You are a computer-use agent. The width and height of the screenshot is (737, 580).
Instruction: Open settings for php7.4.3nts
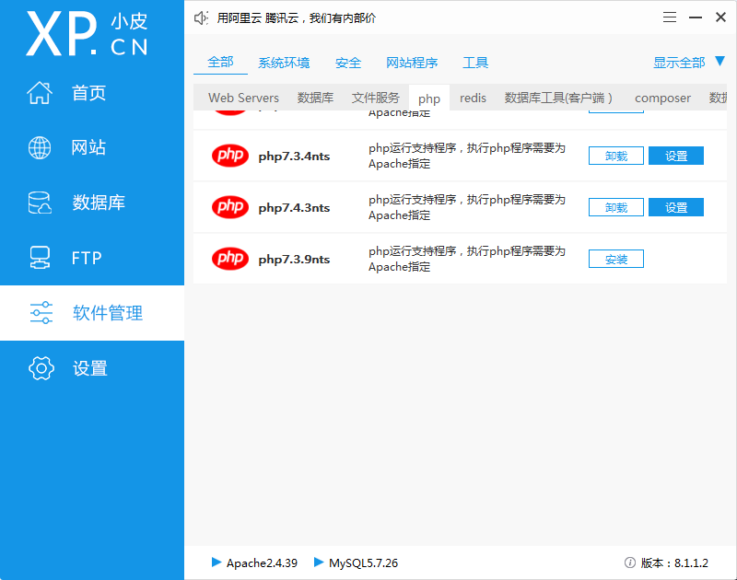[676, 207]
